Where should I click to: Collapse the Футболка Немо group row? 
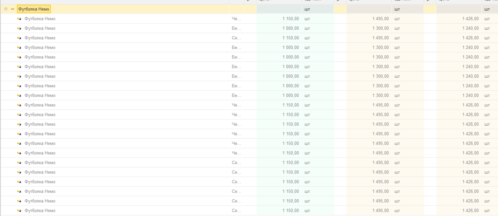tap(5, 9)
